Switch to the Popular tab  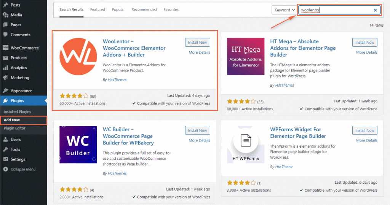[x=118, y=10]
